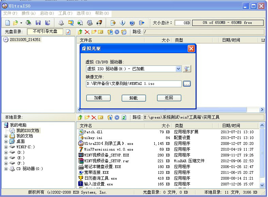Click the 返回 (Return) button
Screen dimensions: 268x197
(169, 98)
